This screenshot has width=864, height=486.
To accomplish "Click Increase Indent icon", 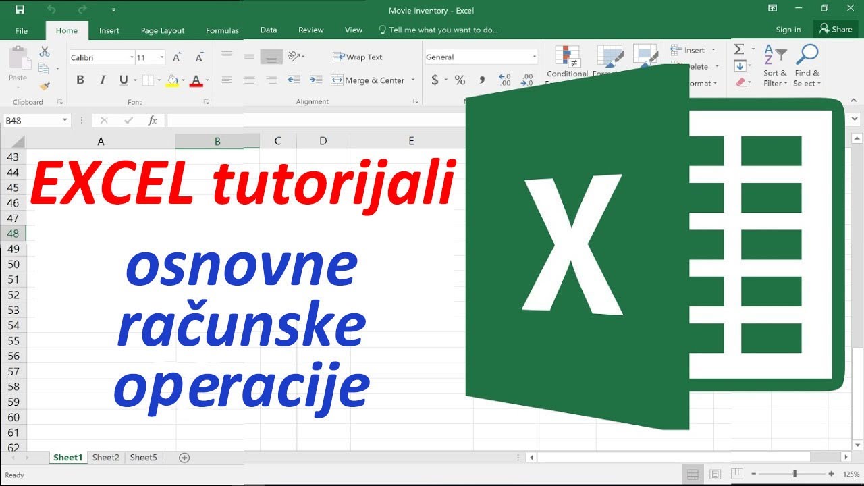I will click(316, 80).
